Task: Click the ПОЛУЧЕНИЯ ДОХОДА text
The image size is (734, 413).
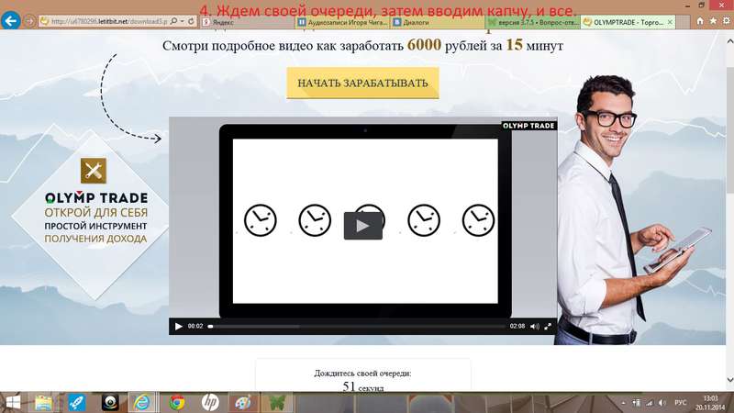Action: (96, 239)
